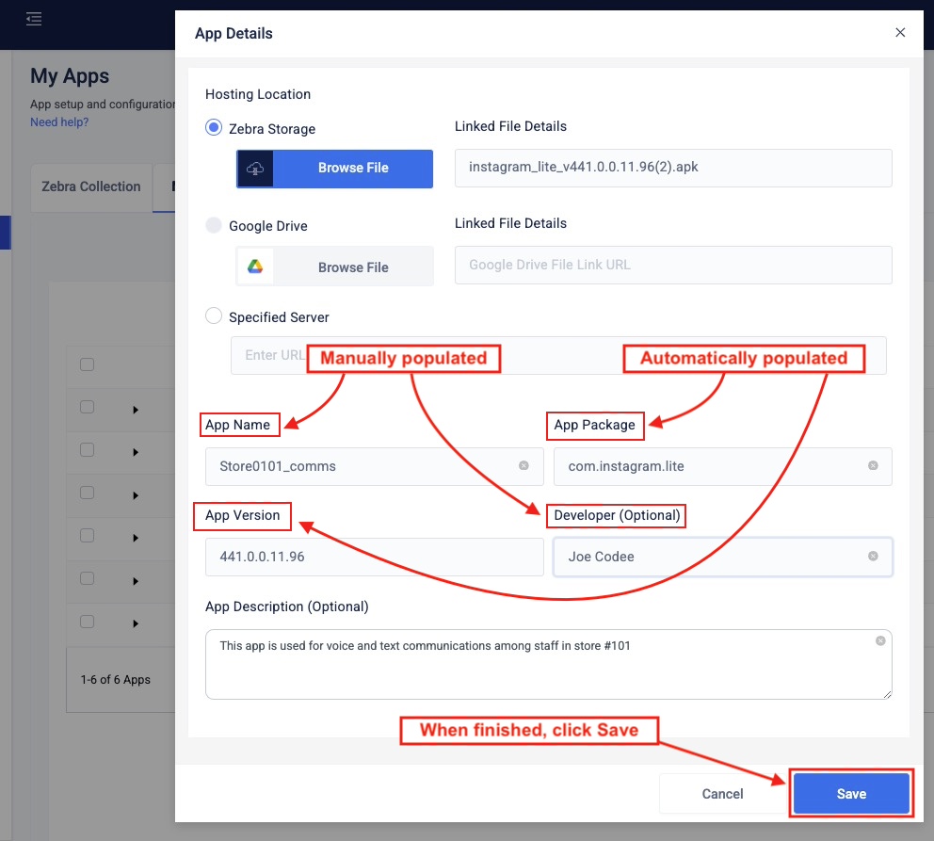Choose the Specified Server radio button

[214, 316]
